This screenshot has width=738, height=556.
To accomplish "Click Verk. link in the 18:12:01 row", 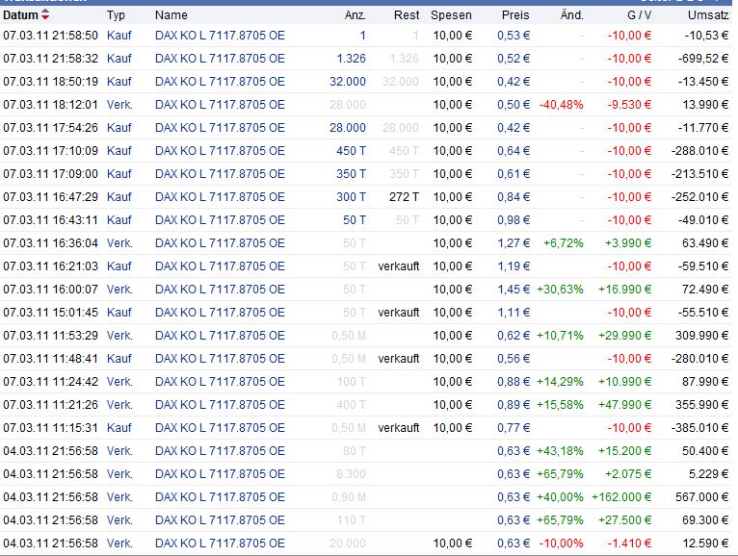I will [x=119, y=105].
